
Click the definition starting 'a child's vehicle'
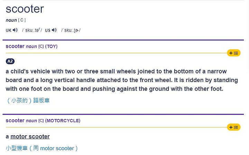[122, 80]
